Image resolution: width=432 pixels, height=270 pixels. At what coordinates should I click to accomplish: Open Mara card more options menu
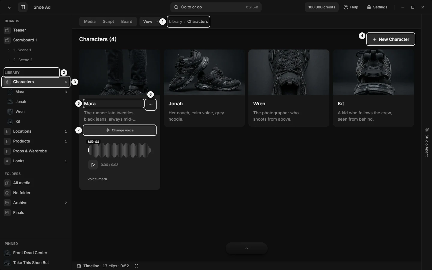coord(151,105)
